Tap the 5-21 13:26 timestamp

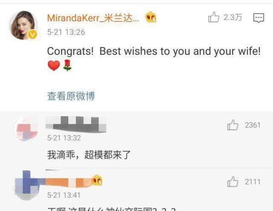click(66, 32)
